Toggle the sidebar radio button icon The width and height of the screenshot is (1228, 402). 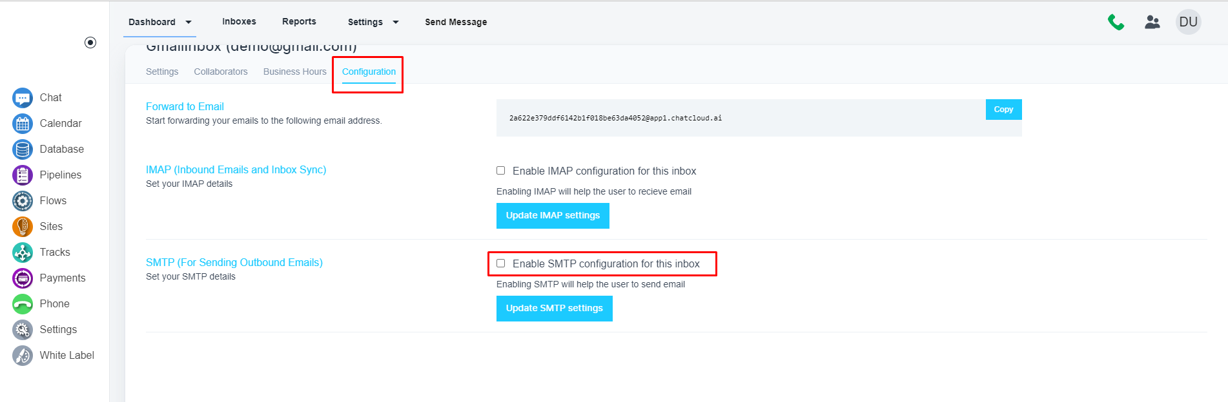pyautogui.click(x=90, y=43)
